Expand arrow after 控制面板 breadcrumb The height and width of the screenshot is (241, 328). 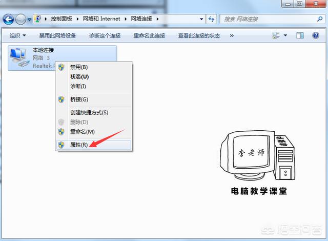(x=77, y=19)
